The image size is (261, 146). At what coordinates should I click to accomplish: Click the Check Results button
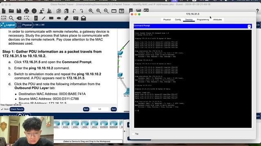[17, 109]
